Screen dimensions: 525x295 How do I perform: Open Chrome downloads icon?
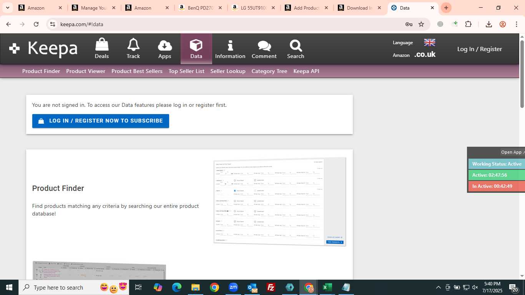[489, 24]
